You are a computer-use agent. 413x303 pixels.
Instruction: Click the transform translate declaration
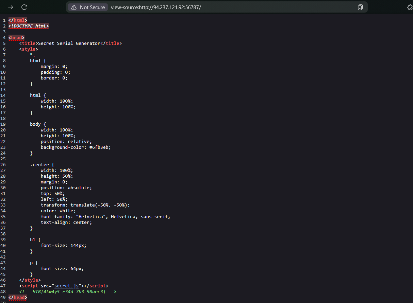click(85, 205)
